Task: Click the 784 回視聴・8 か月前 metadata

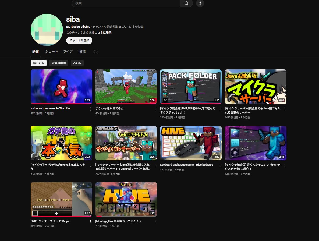Action: 107,226
